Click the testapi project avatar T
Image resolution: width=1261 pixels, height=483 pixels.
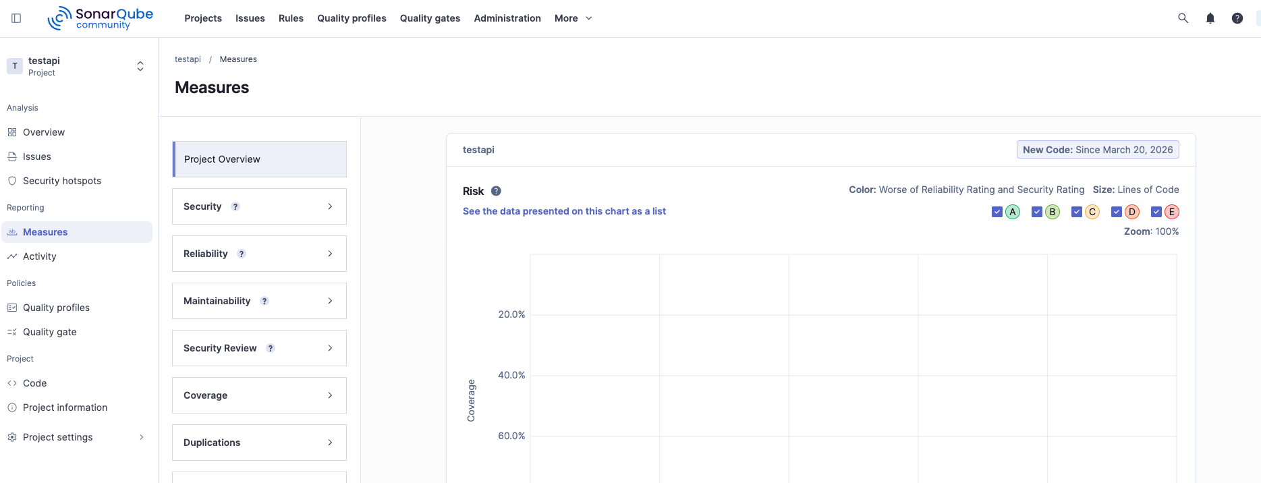coord(15,66)
